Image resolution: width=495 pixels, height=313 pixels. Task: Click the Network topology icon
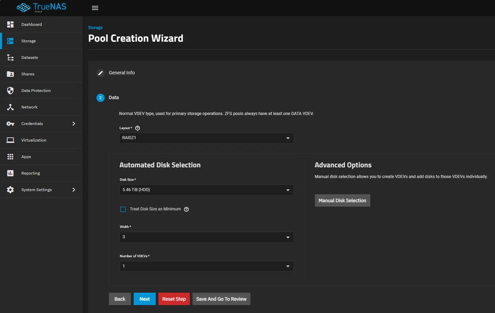(x=10, y=107)
